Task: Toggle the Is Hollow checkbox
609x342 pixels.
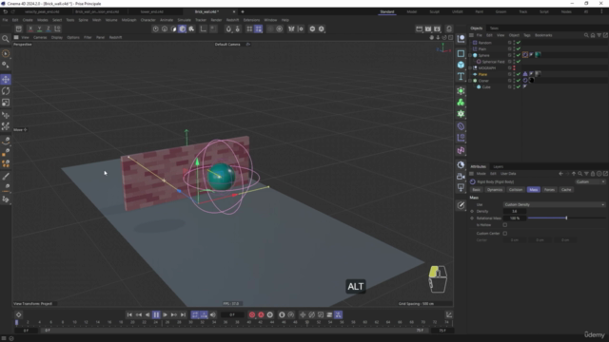Action: click(505, 225)
